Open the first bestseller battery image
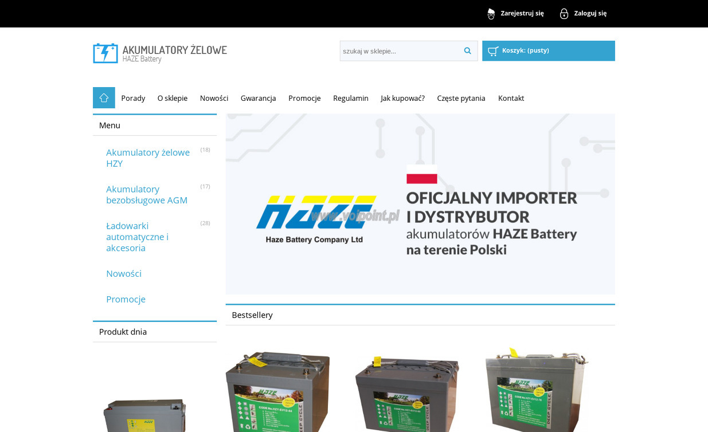This screenshot has width=708, height=432. click(x=277, y=391)
